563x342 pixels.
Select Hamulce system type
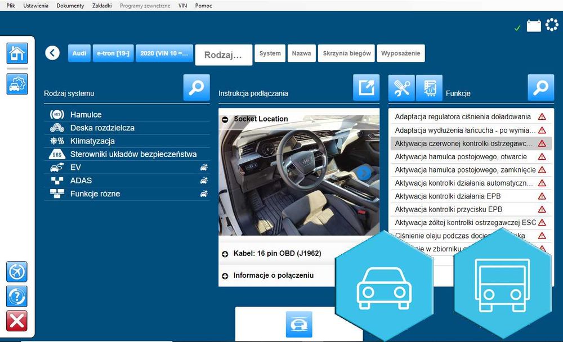point(127,115)
